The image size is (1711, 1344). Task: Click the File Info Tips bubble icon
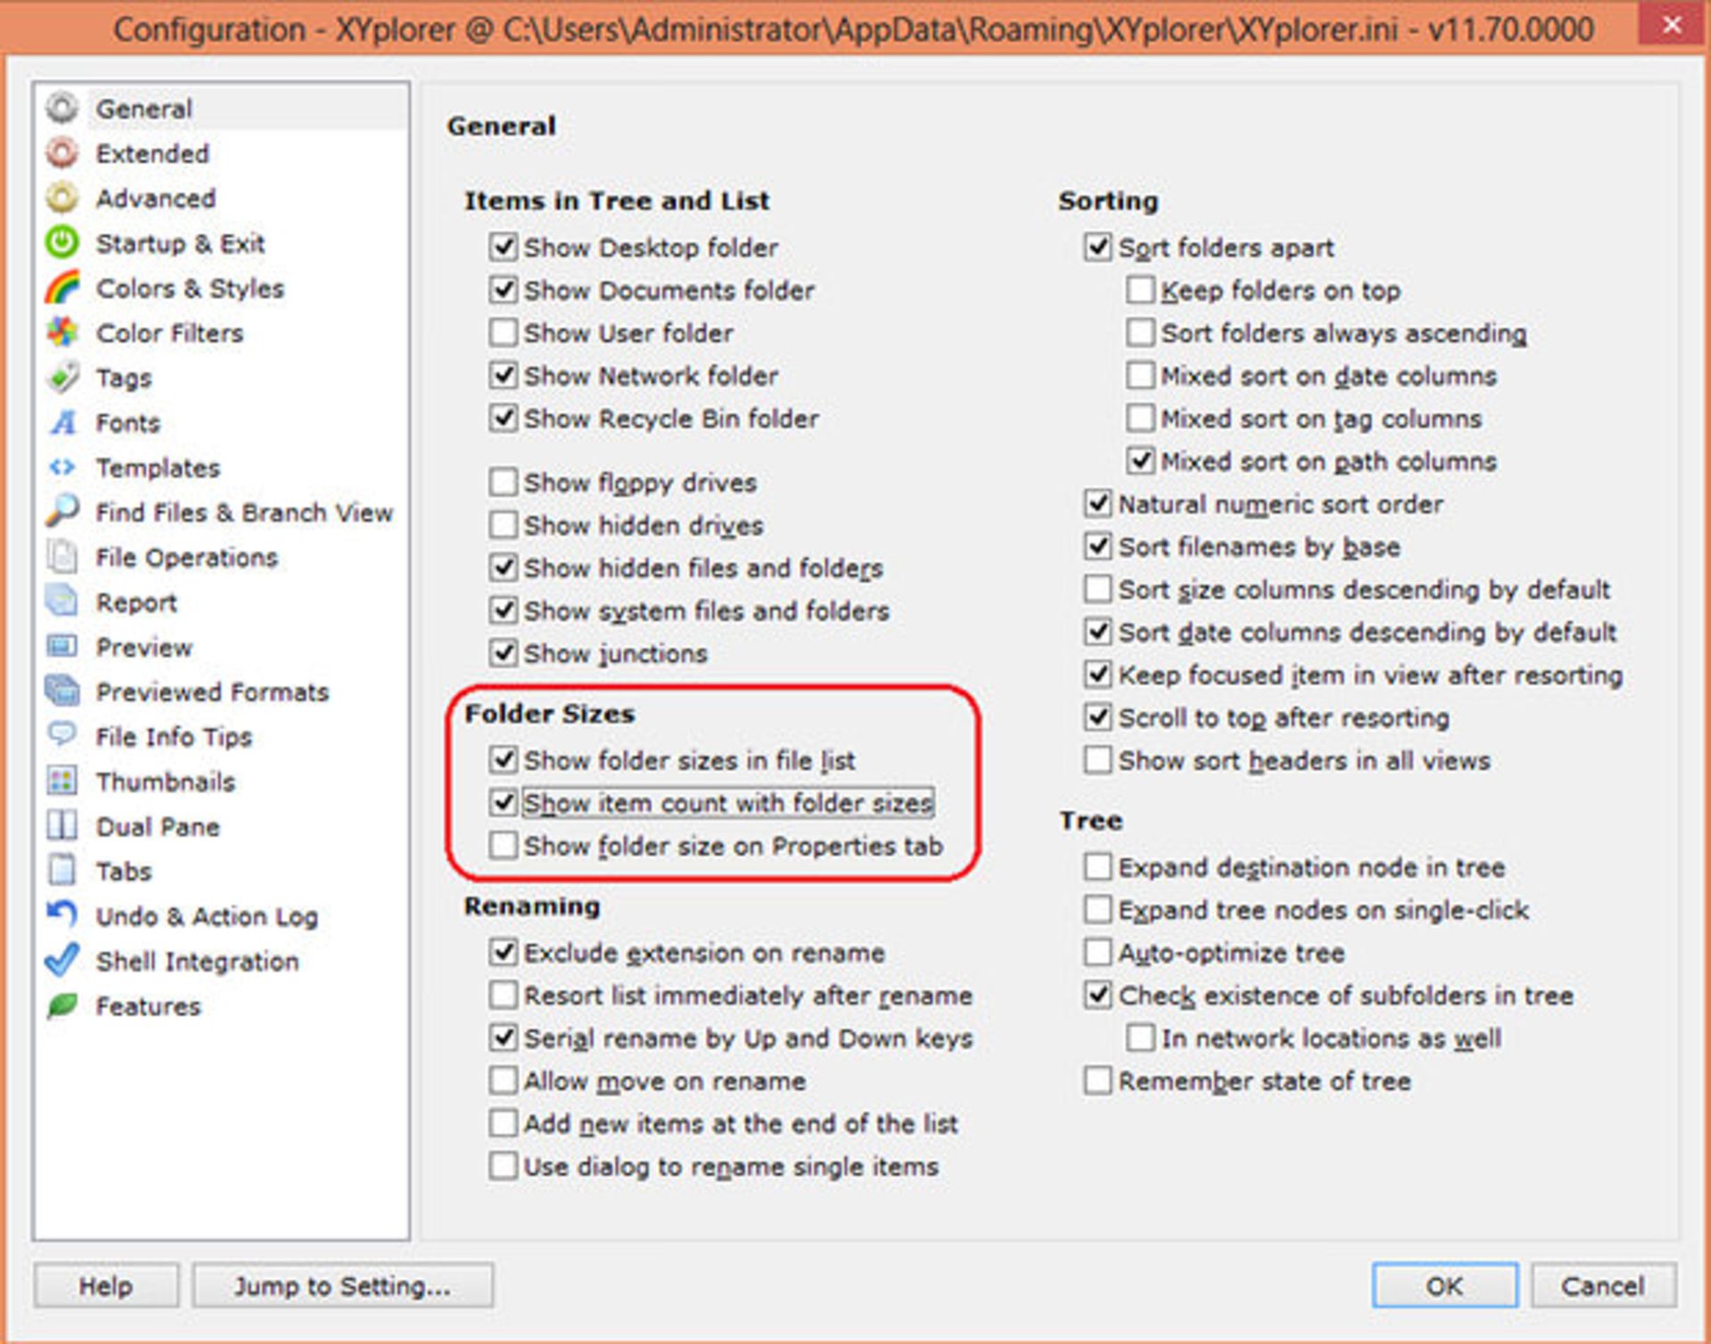62,736
